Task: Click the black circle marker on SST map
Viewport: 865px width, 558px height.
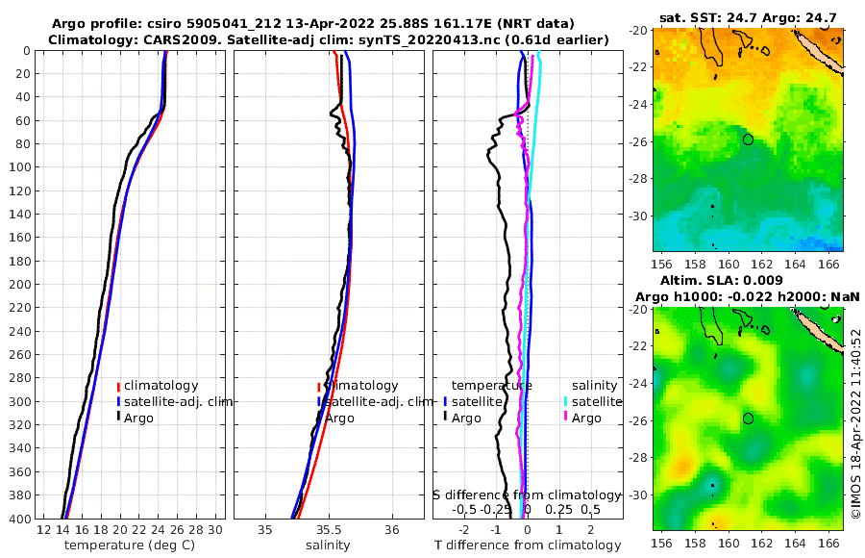Action: click(x=748, y=139)
